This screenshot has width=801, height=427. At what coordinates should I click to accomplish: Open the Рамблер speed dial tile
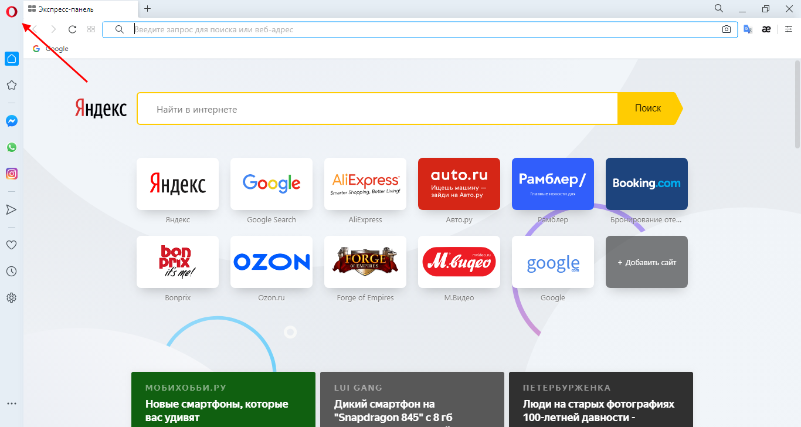(553, 184)
